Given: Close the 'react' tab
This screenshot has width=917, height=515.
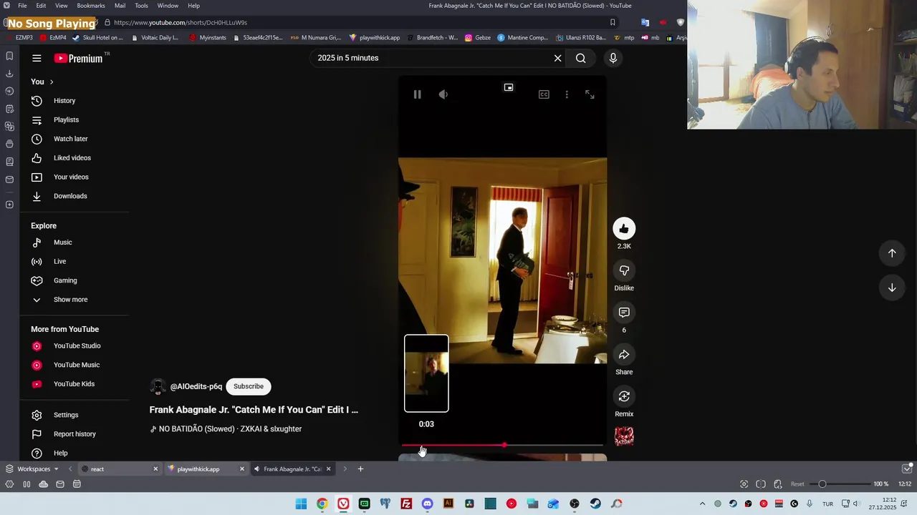Looking at the screenshot, I should [x=155, y=469].
